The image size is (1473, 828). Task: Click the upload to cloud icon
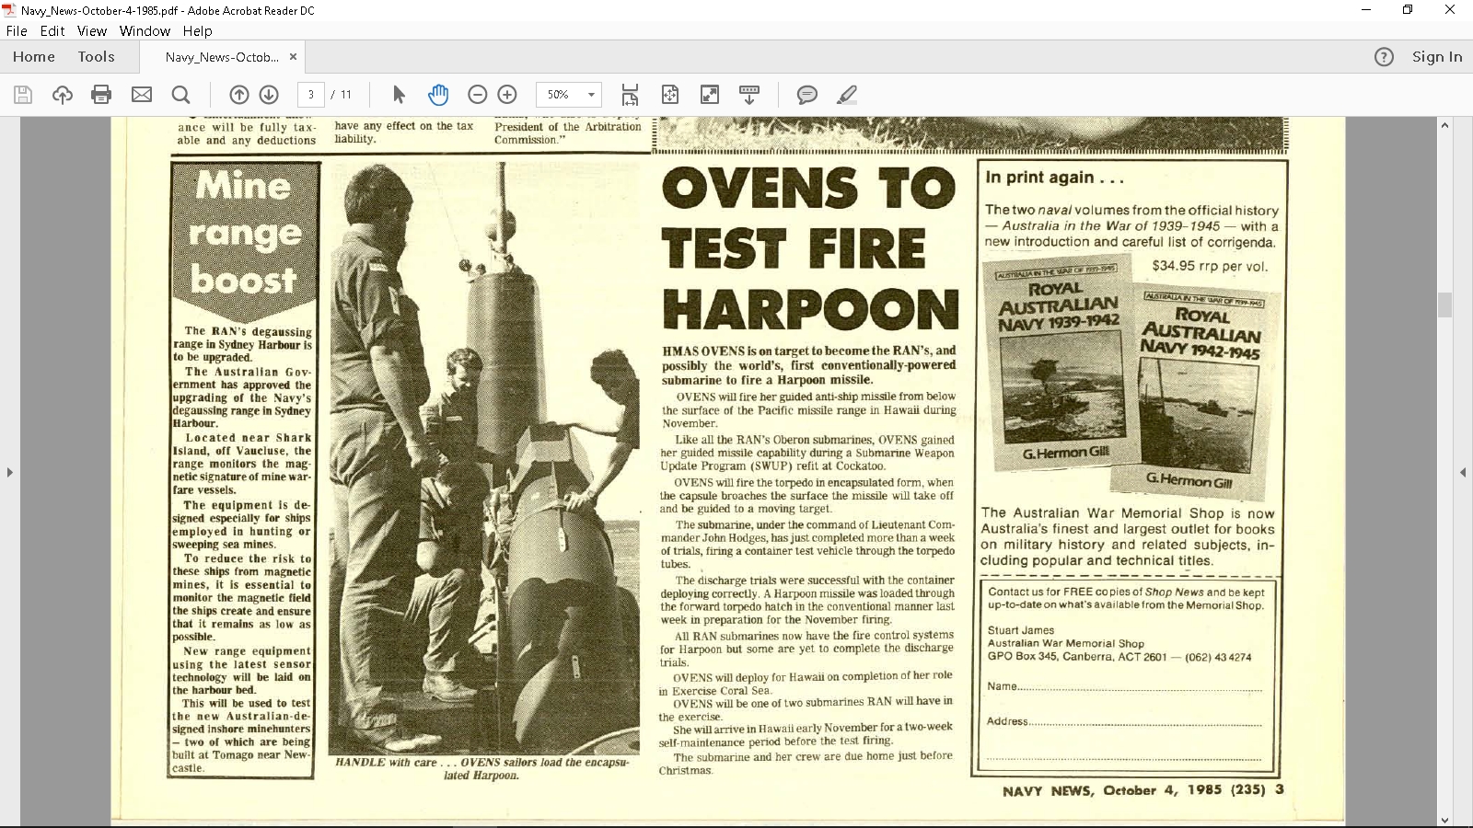pos(63,95)
